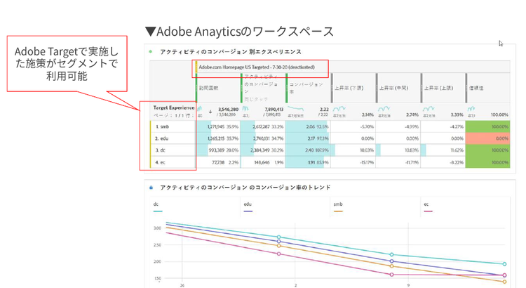Click the 7,890,413 total conversions value

click(274, 110)
